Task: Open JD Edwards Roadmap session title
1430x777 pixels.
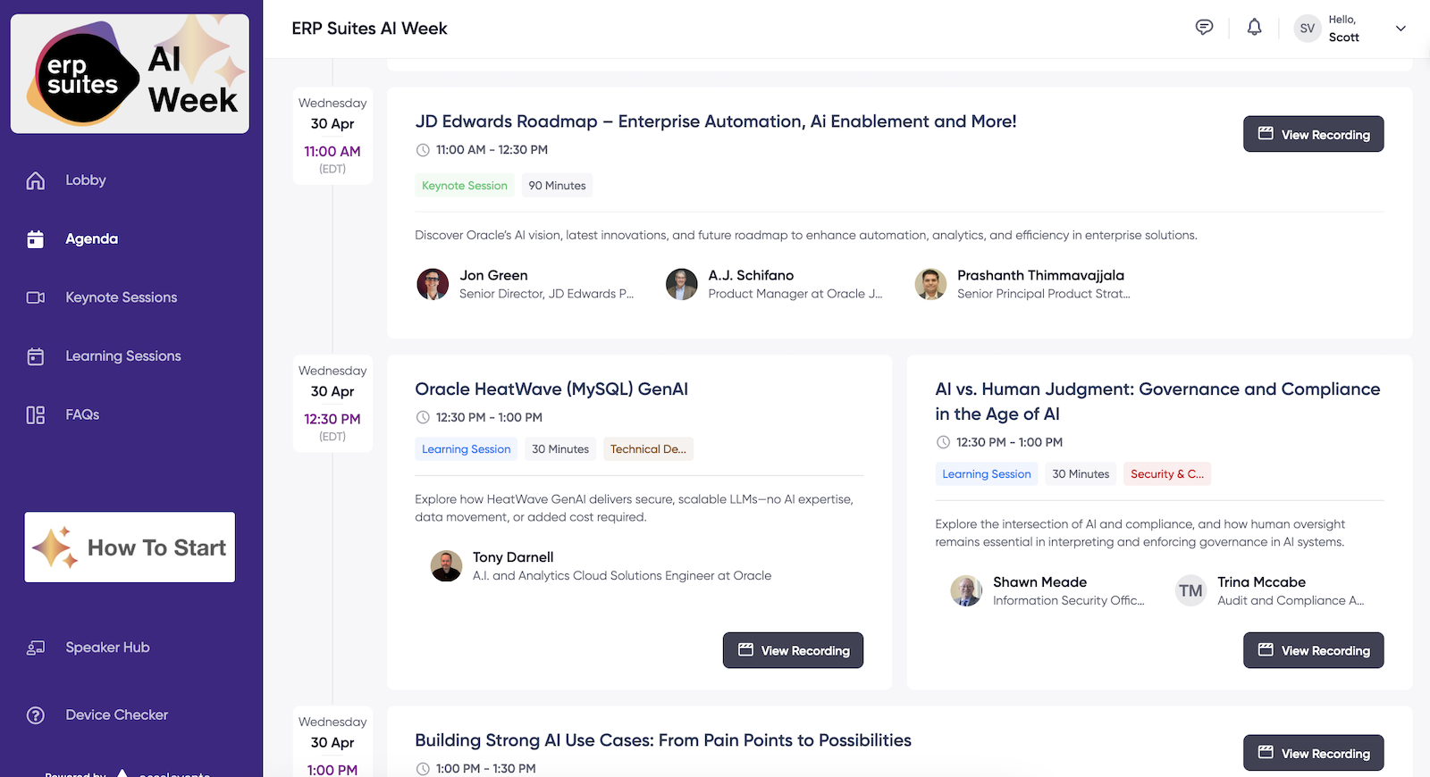Action: 716,121
